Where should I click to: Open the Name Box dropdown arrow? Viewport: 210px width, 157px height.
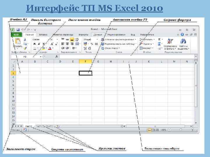point(41,57)
